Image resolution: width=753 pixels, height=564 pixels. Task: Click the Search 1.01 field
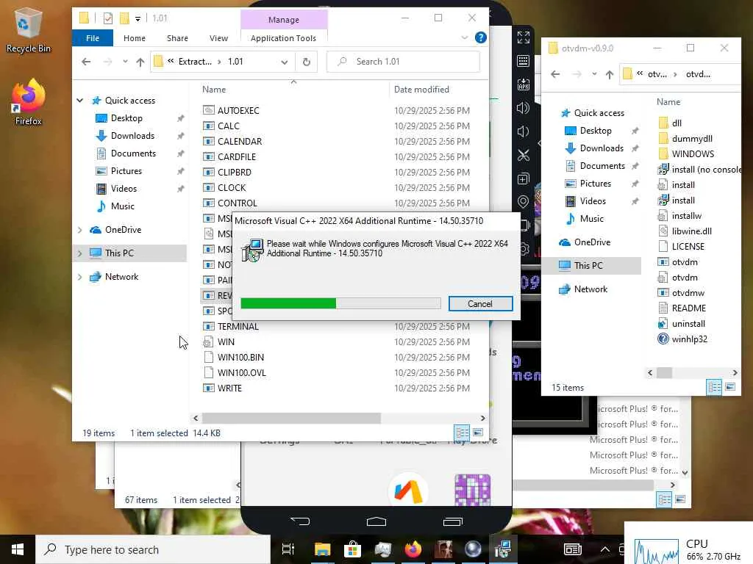(404, 62)
